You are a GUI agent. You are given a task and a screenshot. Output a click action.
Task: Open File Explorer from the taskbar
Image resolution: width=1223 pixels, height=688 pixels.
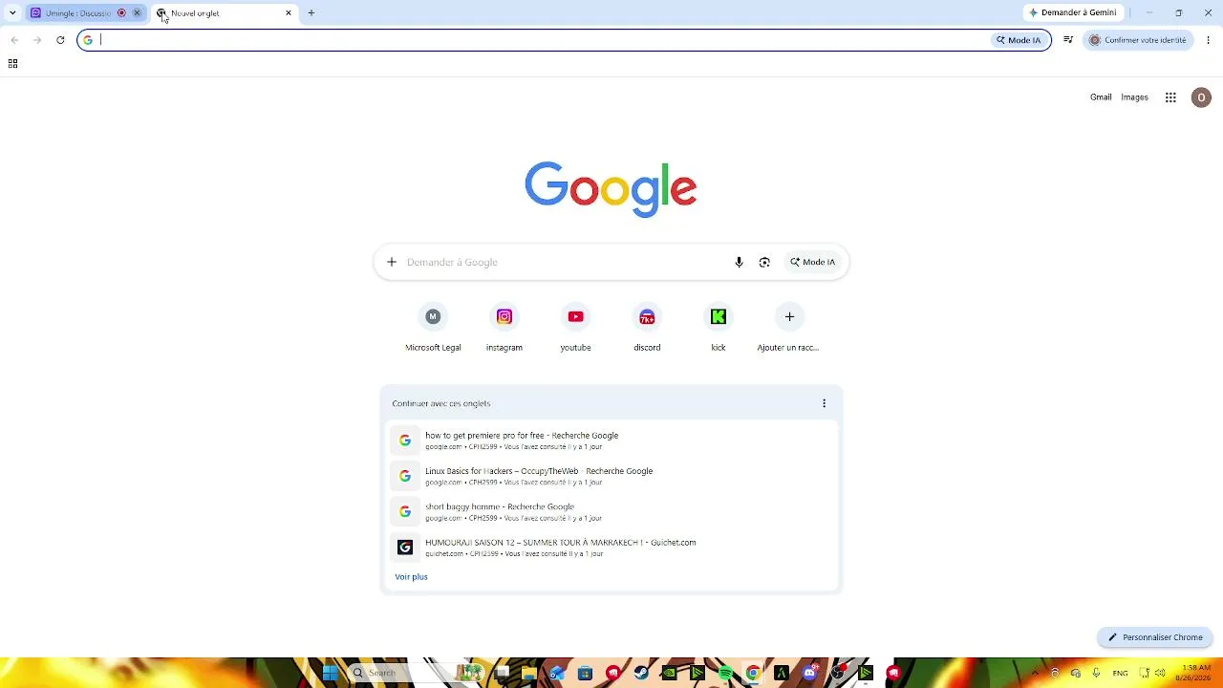(x=529, y=673)
